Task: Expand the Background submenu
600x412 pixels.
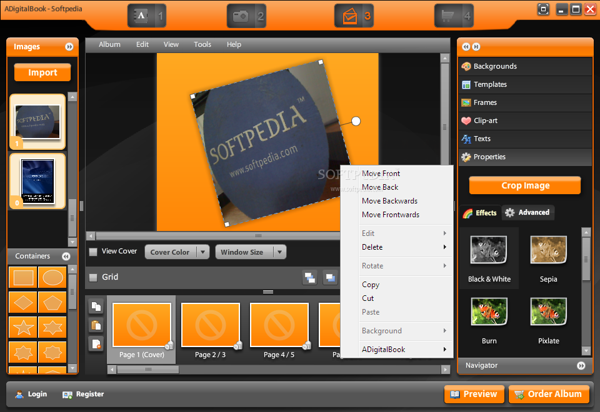Action: (x=397, y=331)
